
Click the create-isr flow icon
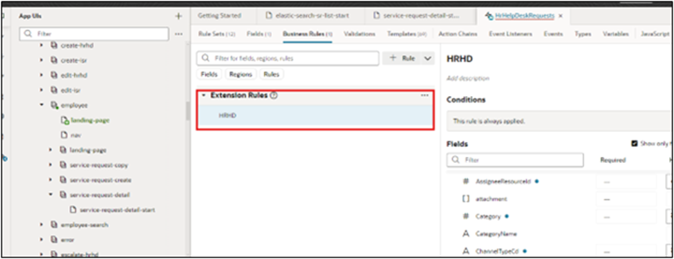coord(54,60)
